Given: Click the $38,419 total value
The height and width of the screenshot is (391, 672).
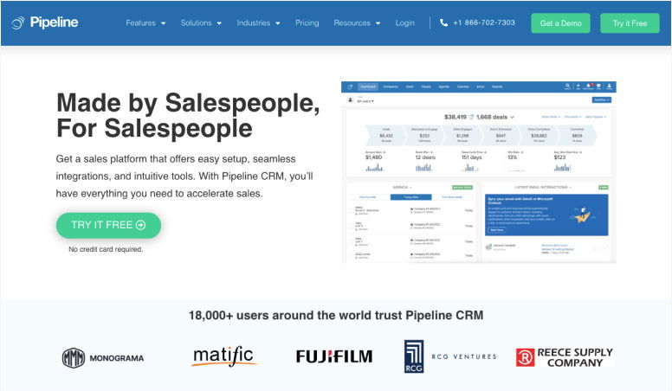Looking at the screenshot, I should (x=456, y=117).
